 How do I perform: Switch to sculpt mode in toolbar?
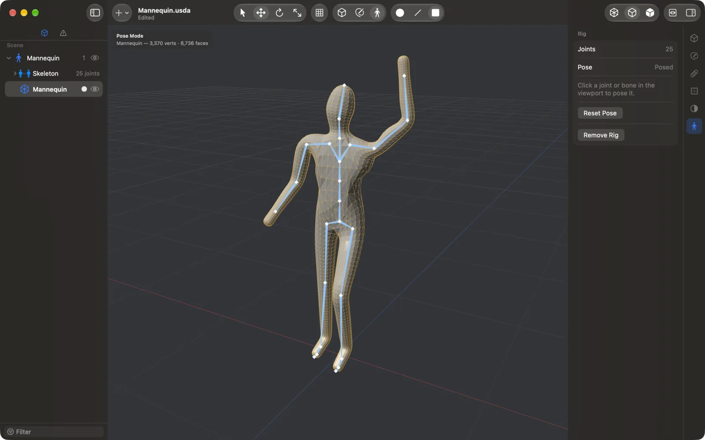point(360,13)
